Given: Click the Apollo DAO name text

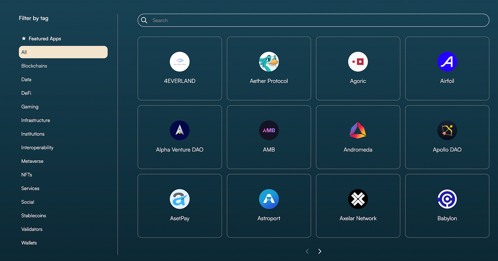Looking at the screenshot, I should (447, 150).
